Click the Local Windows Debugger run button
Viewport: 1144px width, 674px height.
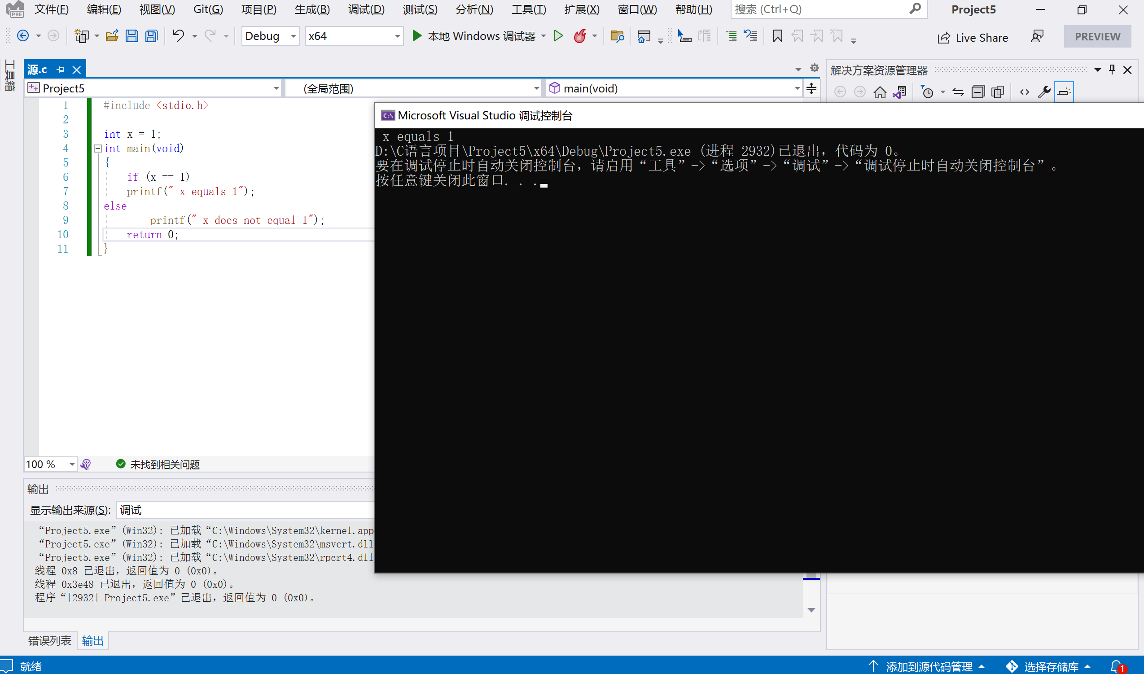(x=417, y=35)
